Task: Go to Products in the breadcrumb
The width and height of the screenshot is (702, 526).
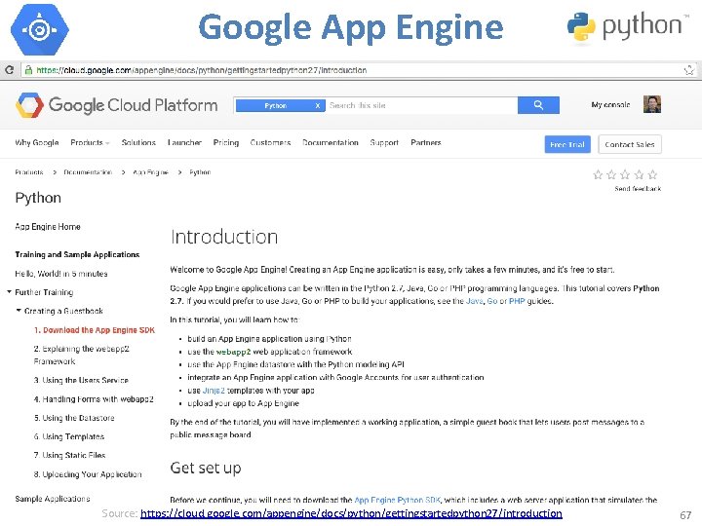Action: pyautogui.click(x=29, y=172)
